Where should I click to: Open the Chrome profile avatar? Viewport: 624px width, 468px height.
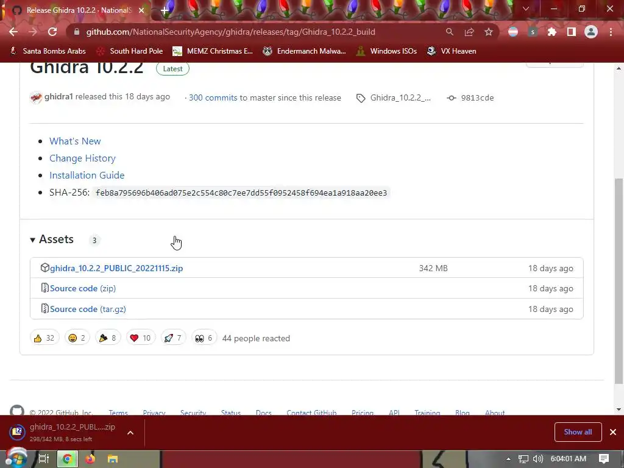point(591,32)
